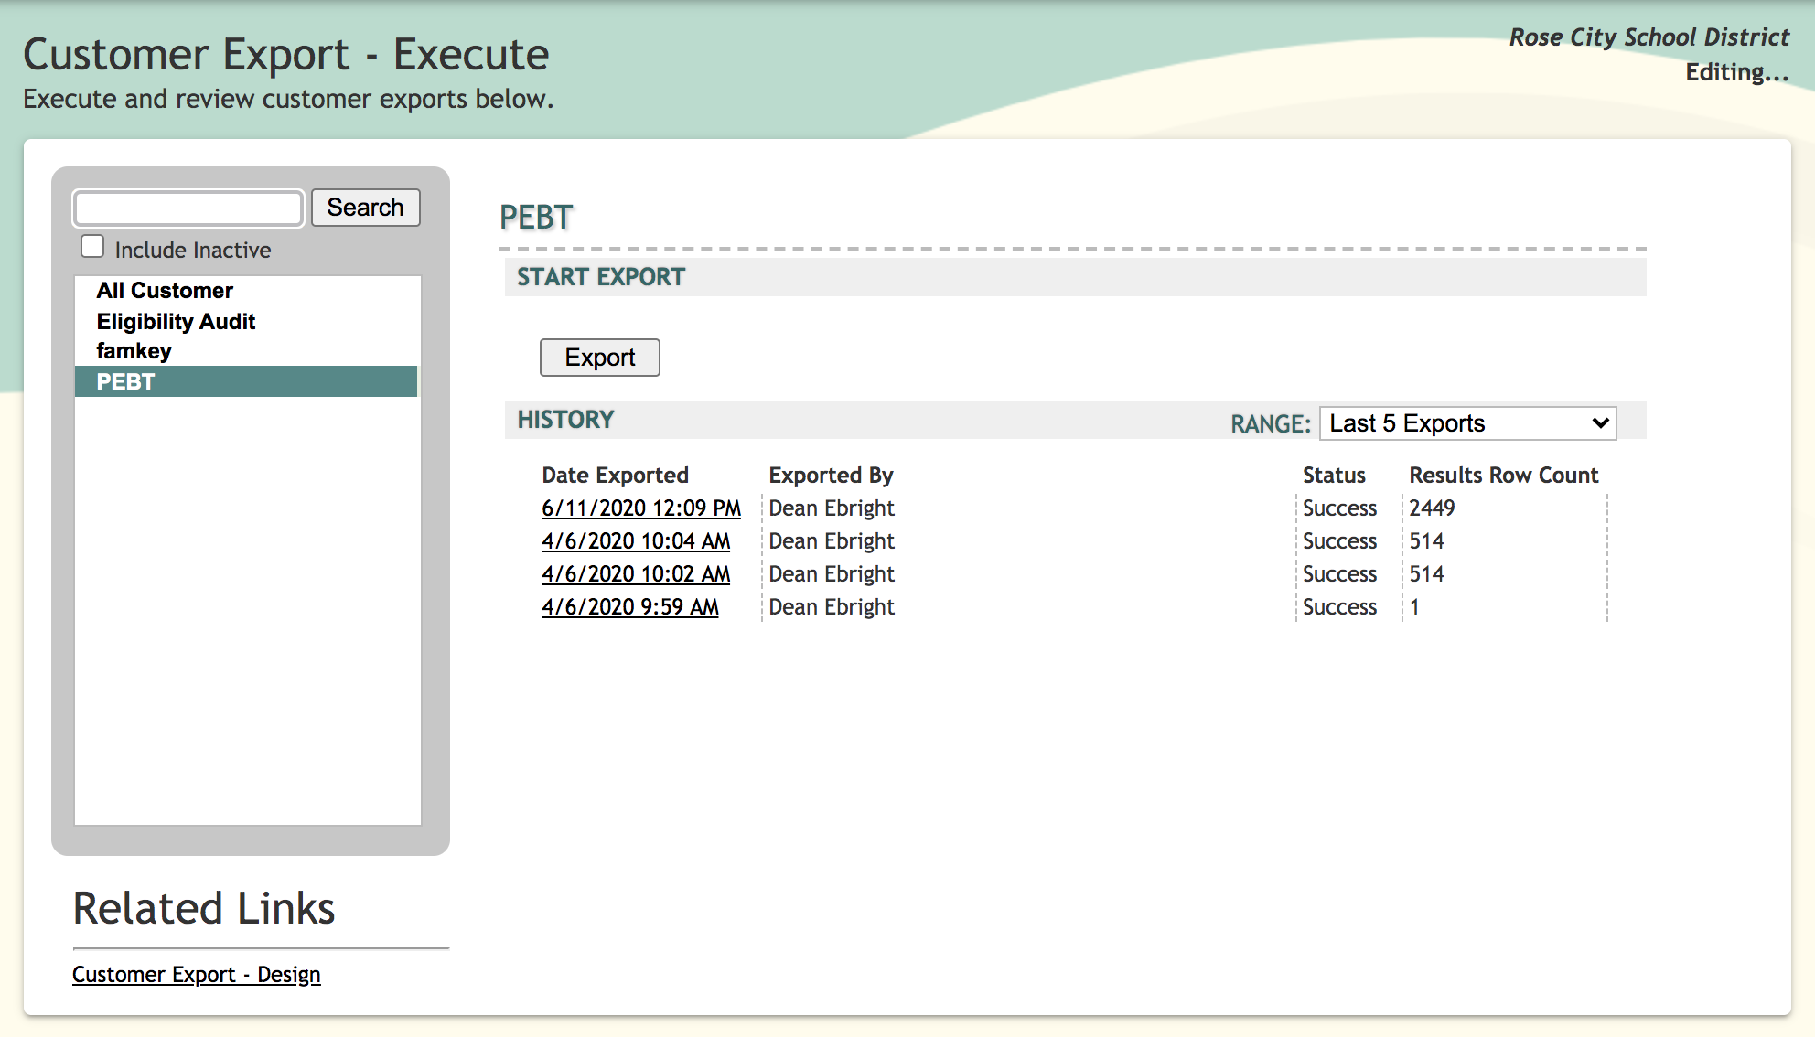The image size is (1815, 1037).
Task: Open the 4/6/2020 10:02 AM export
Action: [x=635, y=574]
